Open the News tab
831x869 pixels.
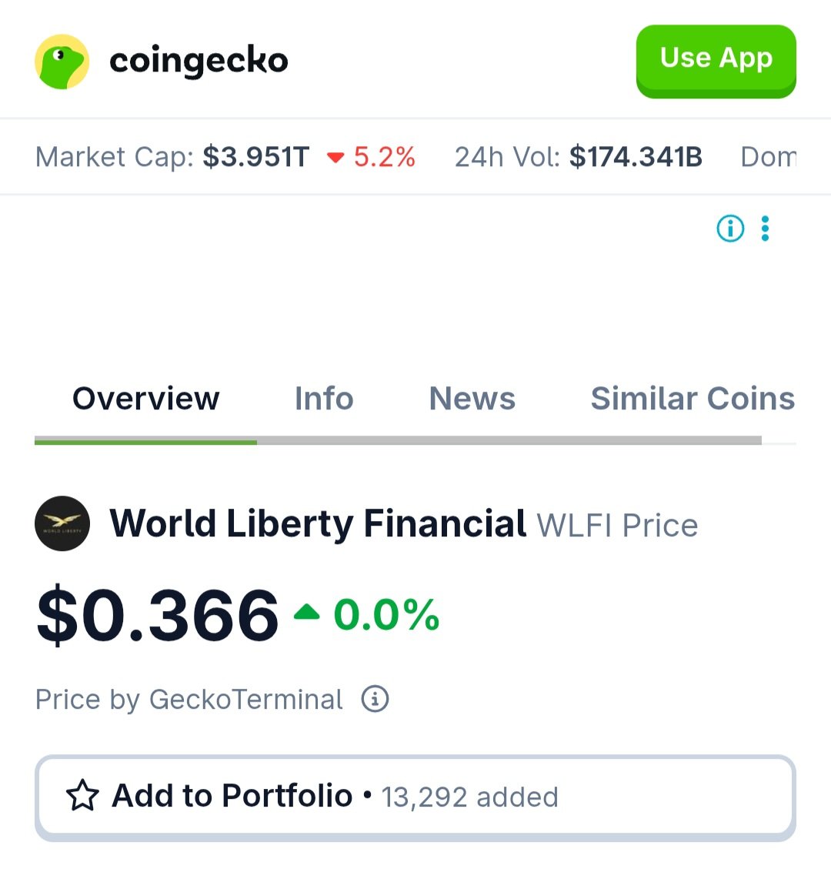[472, 399]
